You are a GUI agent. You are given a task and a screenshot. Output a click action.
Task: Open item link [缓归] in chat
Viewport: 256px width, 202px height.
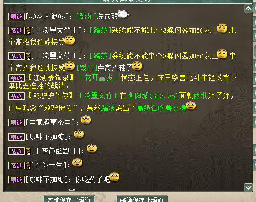click(87, 67)
